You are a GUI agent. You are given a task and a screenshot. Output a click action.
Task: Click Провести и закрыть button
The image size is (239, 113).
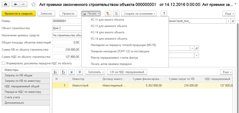19,14
